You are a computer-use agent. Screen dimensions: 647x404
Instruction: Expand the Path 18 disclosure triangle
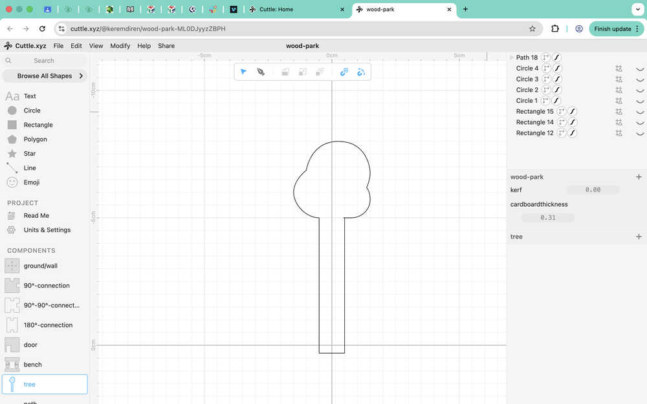point(512,58)
